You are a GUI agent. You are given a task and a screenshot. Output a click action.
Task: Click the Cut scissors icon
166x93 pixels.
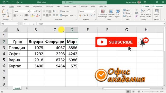tap(8, 10)
